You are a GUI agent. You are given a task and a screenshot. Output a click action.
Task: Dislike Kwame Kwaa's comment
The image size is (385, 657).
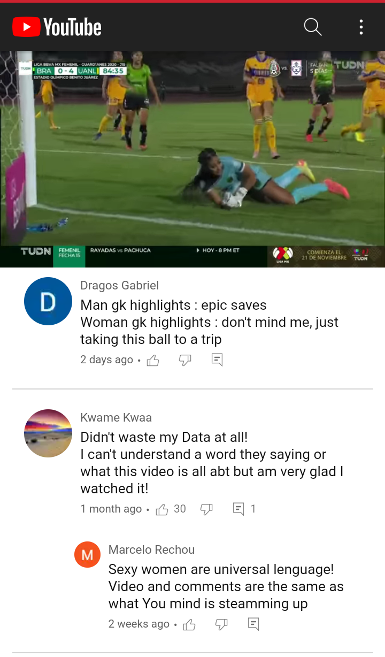pos(206,509)
